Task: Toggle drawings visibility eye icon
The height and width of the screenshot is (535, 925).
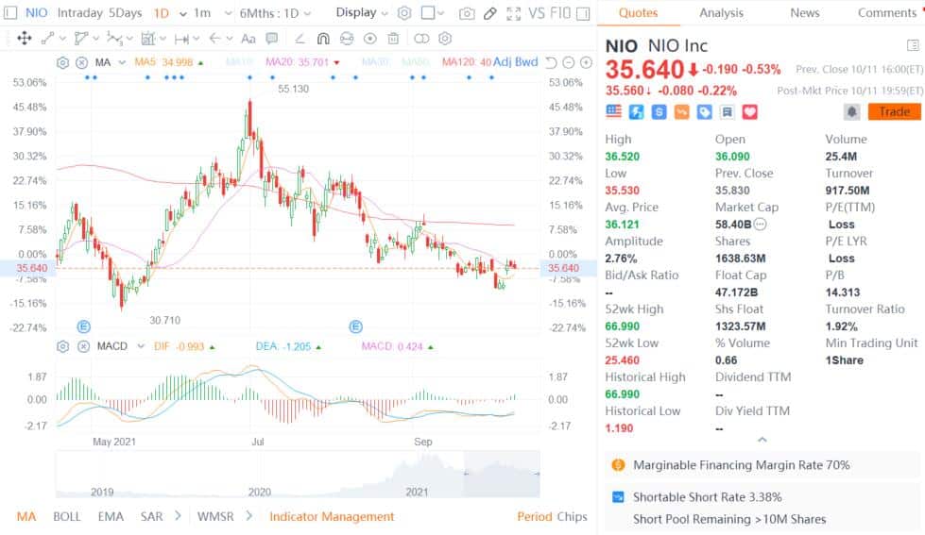Action: pyautogui.click(x=369, y=39)
